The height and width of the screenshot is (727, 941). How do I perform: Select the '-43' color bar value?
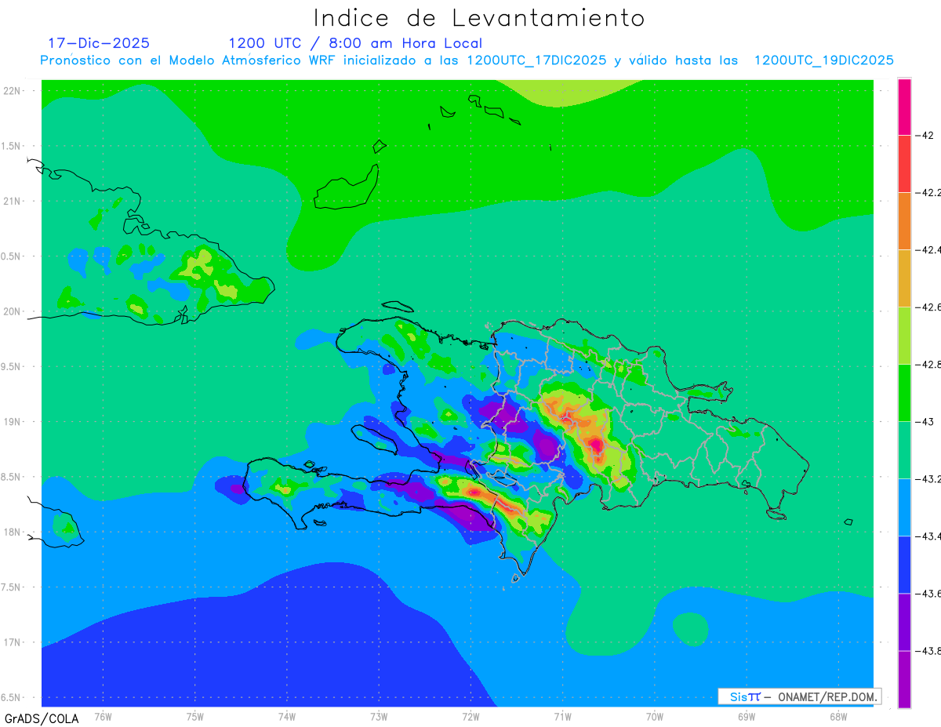tap(926, 421)
